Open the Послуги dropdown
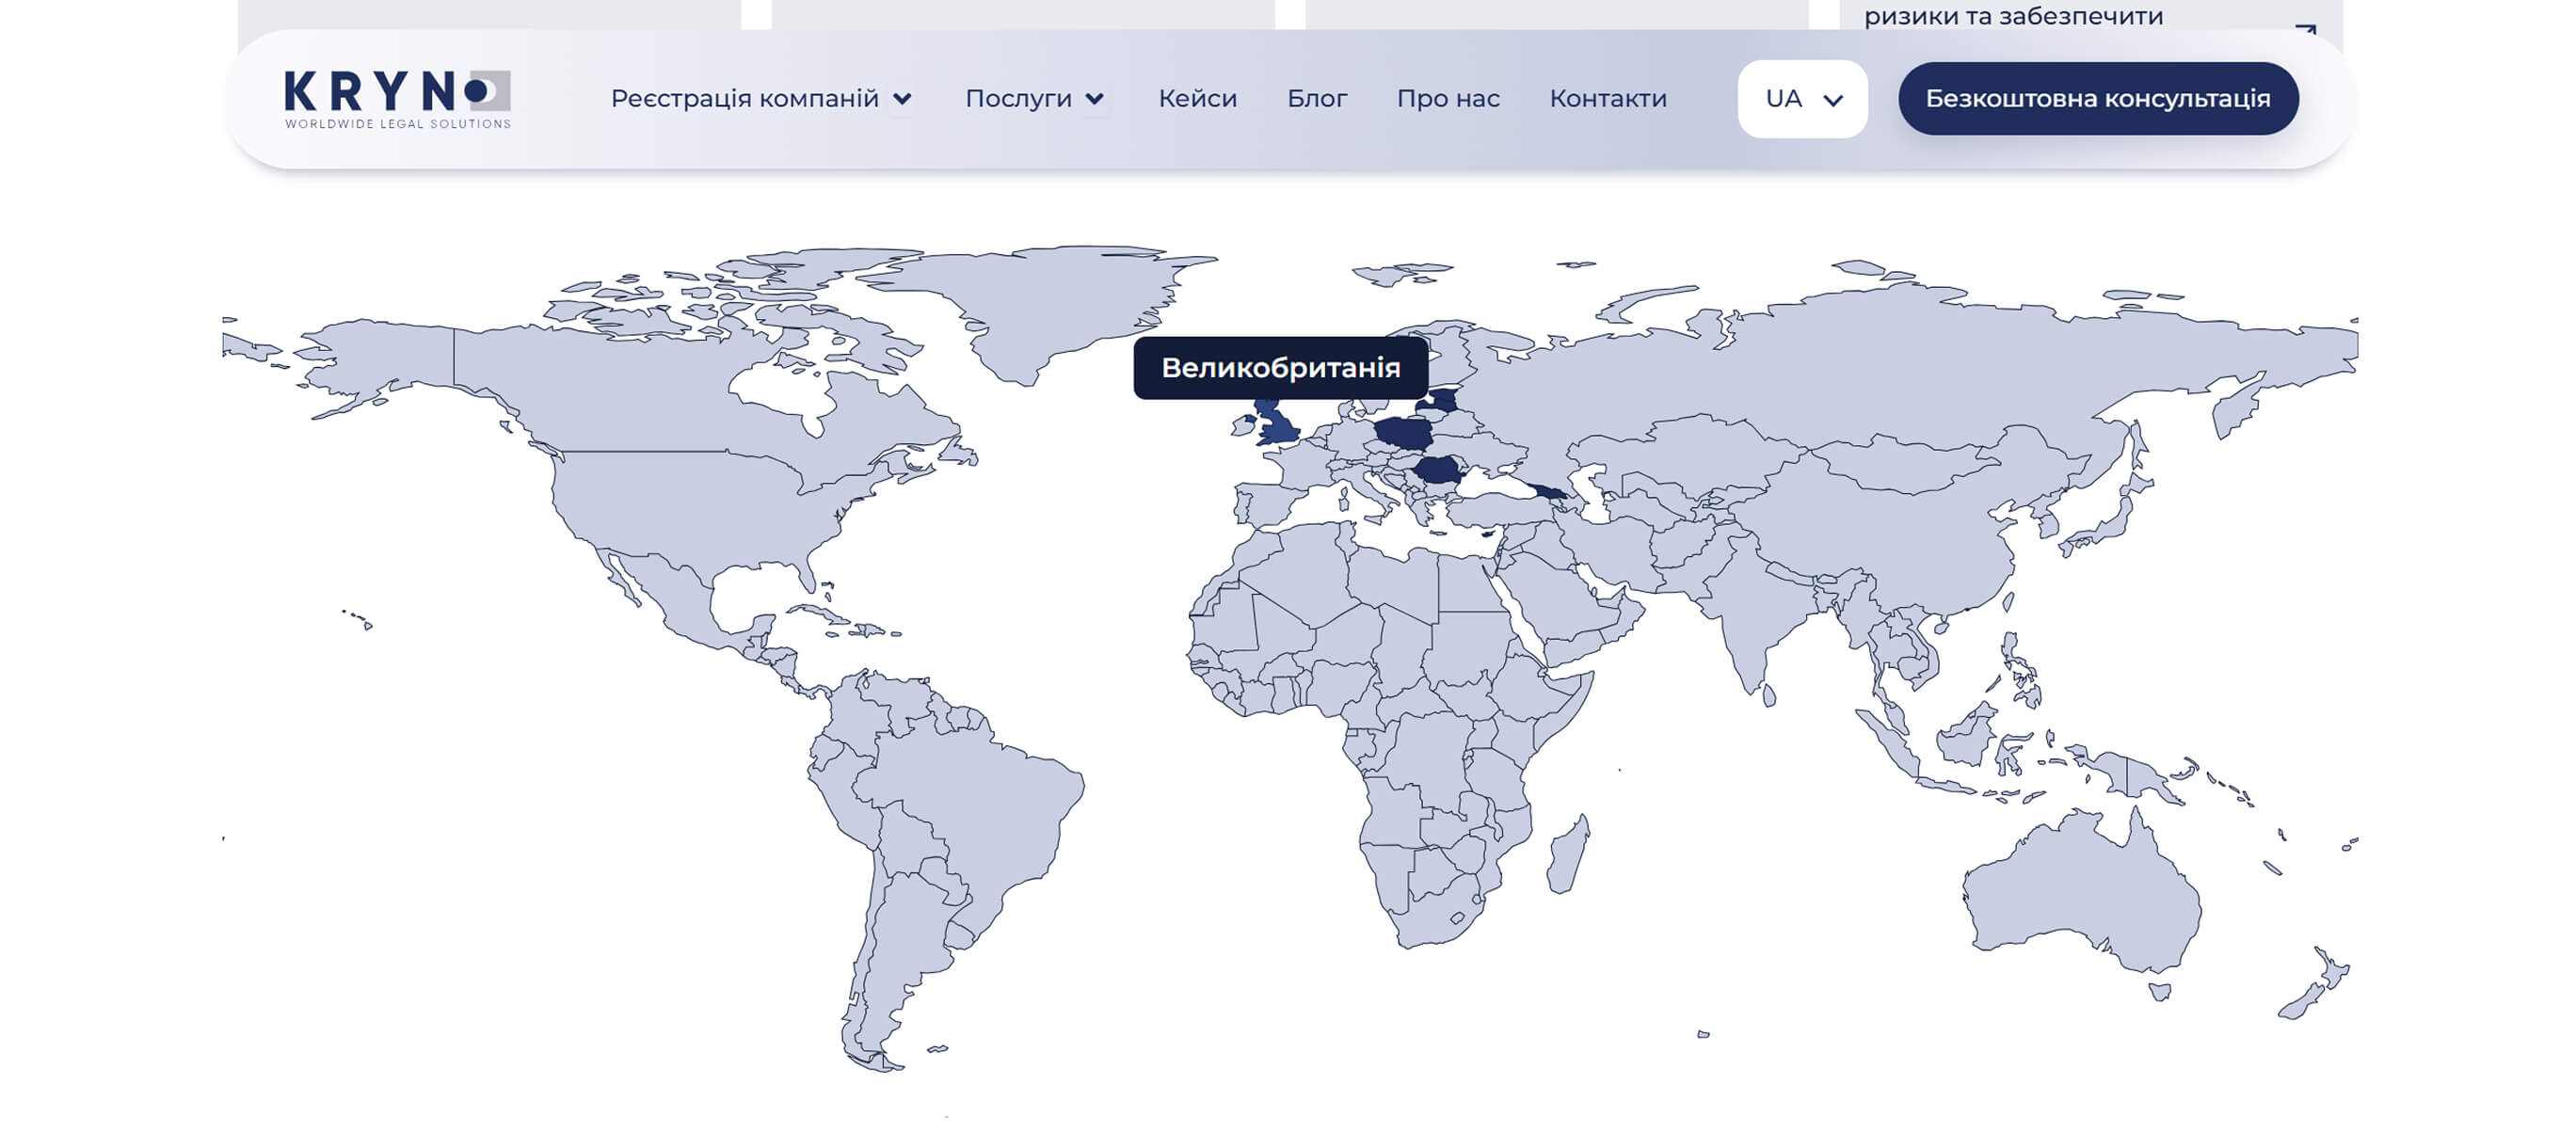Viewport: 2576px width, 1148px height. point(1034,99)
